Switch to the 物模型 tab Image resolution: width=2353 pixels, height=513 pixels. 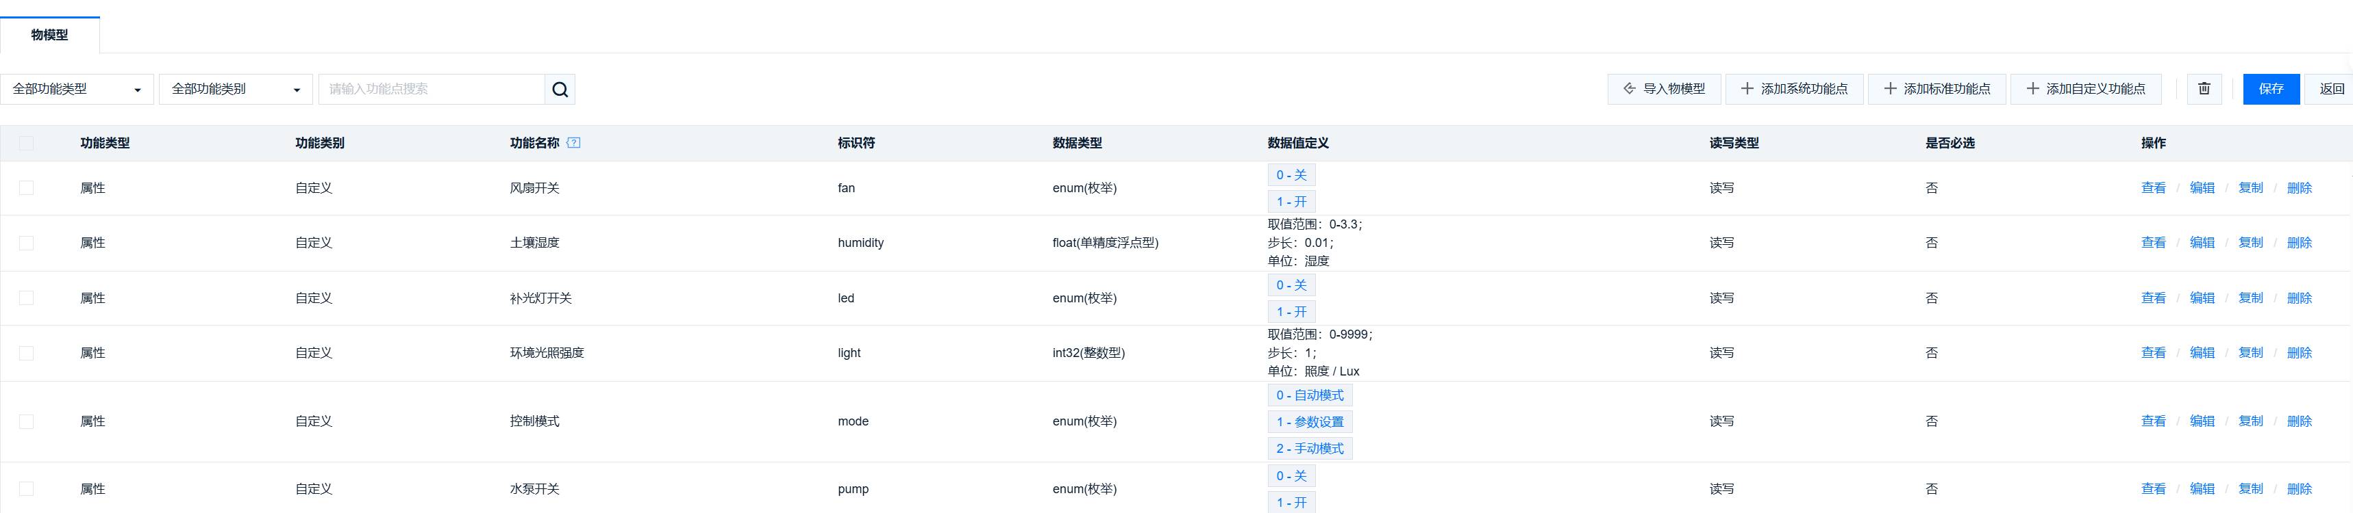(x=49, y=35)
